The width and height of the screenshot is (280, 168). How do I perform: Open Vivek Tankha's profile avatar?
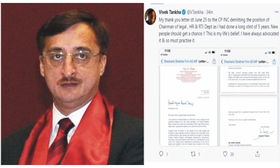(x=150, y=16)
